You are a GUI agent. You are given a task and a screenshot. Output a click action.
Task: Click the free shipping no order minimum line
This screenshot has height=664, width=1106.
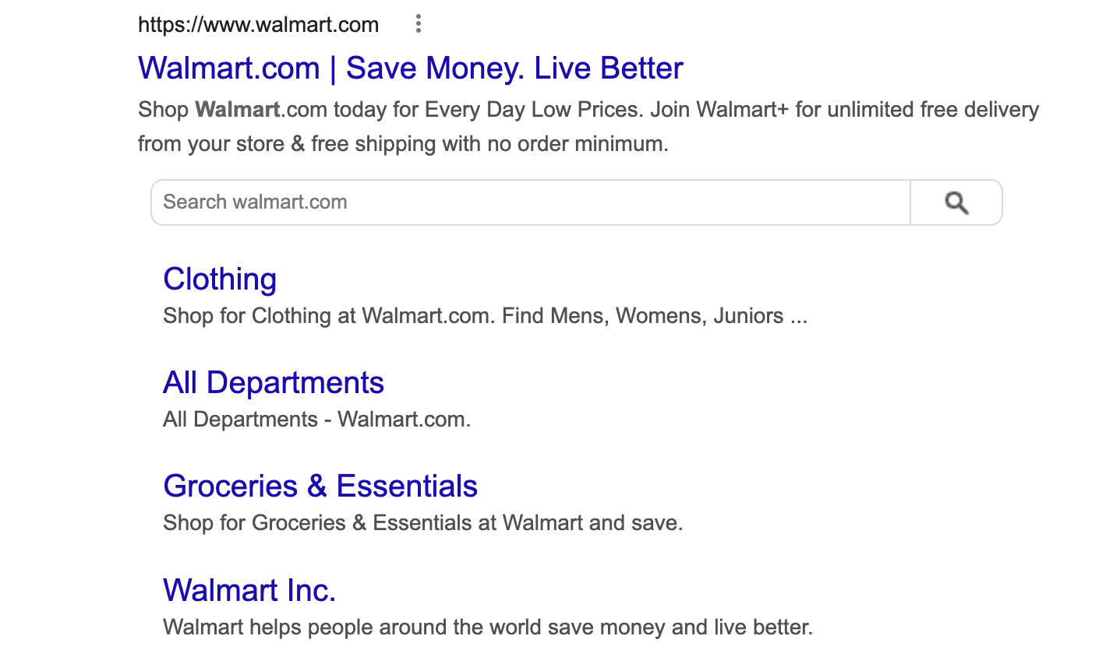pos(489,144)
